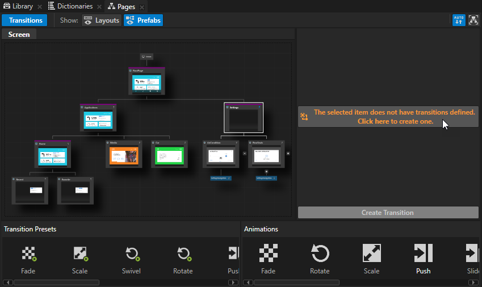Toggle the Layouts visibility filter
This screenshot has width=482, height=287.
click(x=101, y=20)
